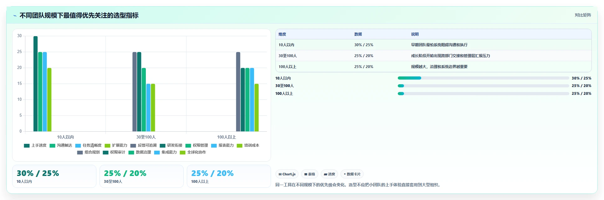The image size is (604, 200).
Task: Click the 30% / 25% value right of the first progress bar
Action: point(581,78)
